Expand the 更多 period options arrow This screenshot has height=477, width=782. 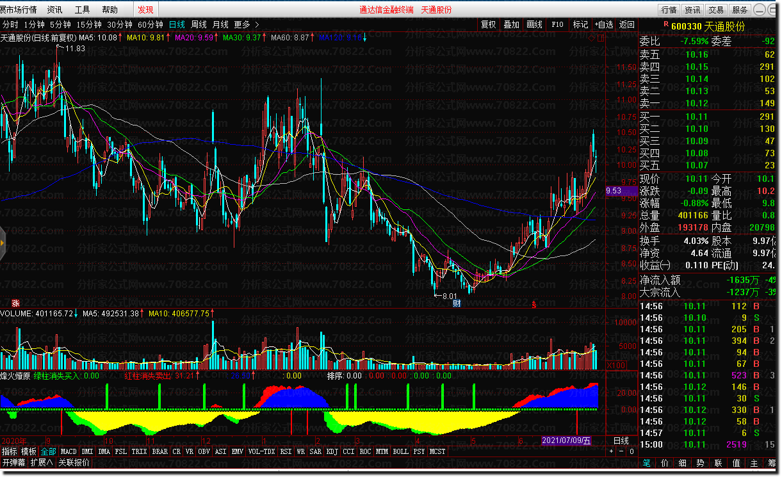(x=257, y=24)
